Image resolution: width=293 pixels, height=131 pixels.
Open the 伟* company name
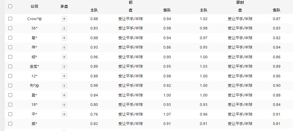pyautogui.click(x=34, y=47)
